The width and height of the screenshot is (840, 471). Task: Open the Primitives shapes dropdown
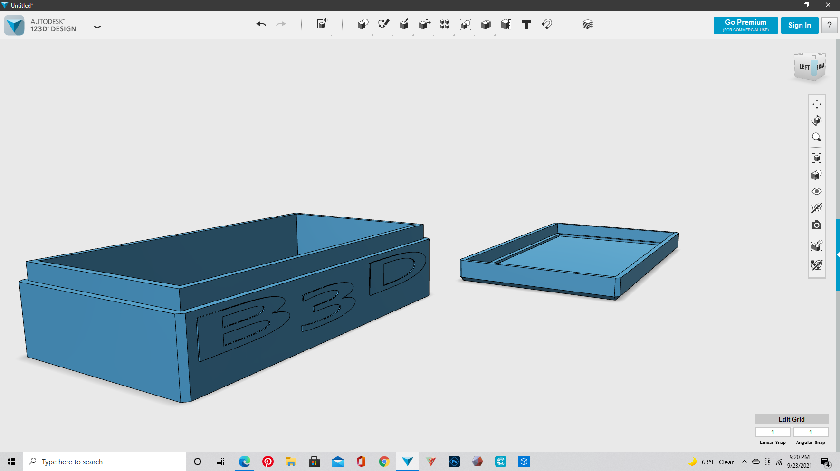tap(363, 25)
